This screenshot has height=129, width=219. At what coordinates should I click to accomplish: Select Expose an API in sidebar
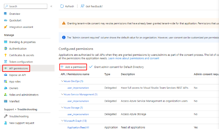click(x=17, y=75)
